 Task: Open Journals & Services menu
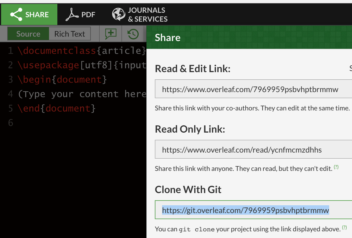tap(140, 14)
